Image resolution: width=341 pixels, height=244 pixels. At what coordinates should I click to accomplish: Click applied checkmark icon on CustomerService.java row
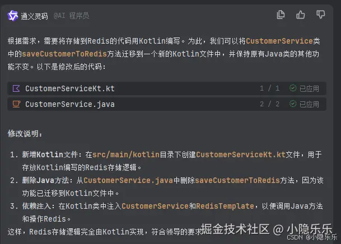(293, 104)
